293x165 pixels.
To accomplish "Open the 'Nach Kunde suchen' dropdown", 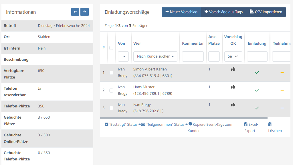I will click(155, 56).
